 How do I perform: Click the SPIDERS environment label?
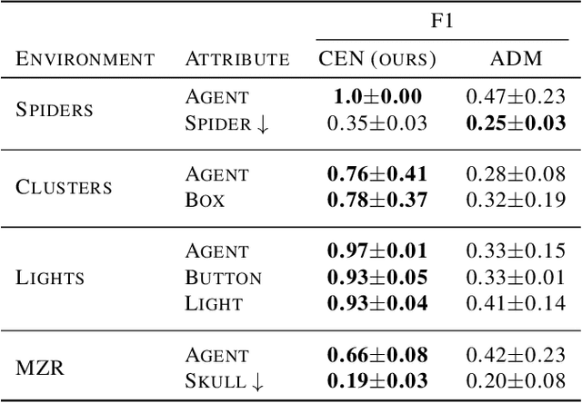point(55,110)
